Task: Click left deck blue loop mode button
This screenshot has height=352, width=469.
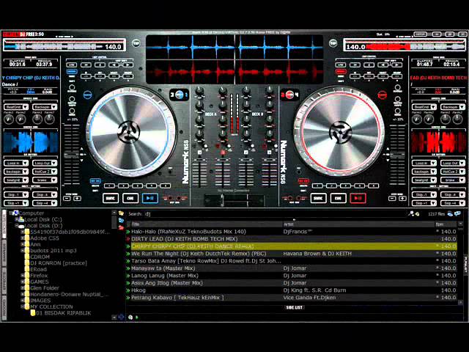Action: 72,72
